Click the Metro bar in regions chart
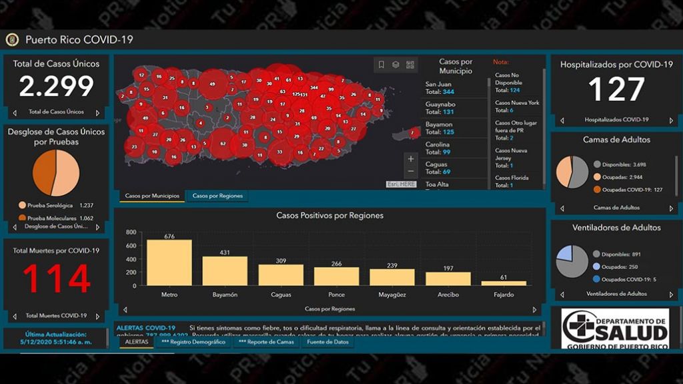The image size is (683, 384). [x=169, y=262]
